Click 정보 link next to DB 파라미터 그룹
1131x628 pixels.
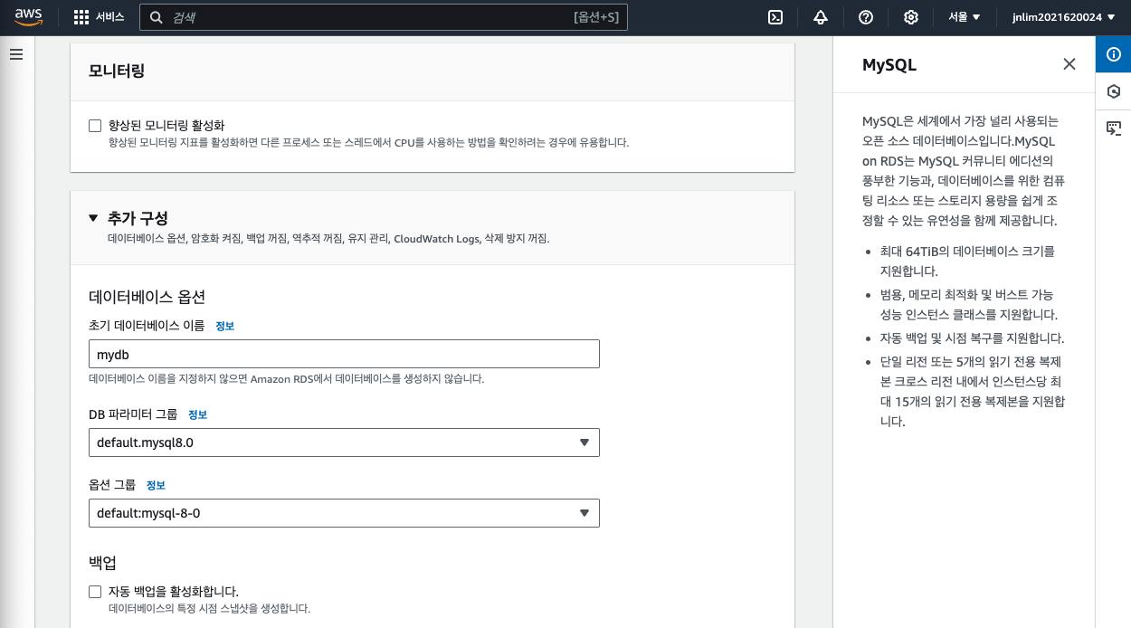(197, 414)
